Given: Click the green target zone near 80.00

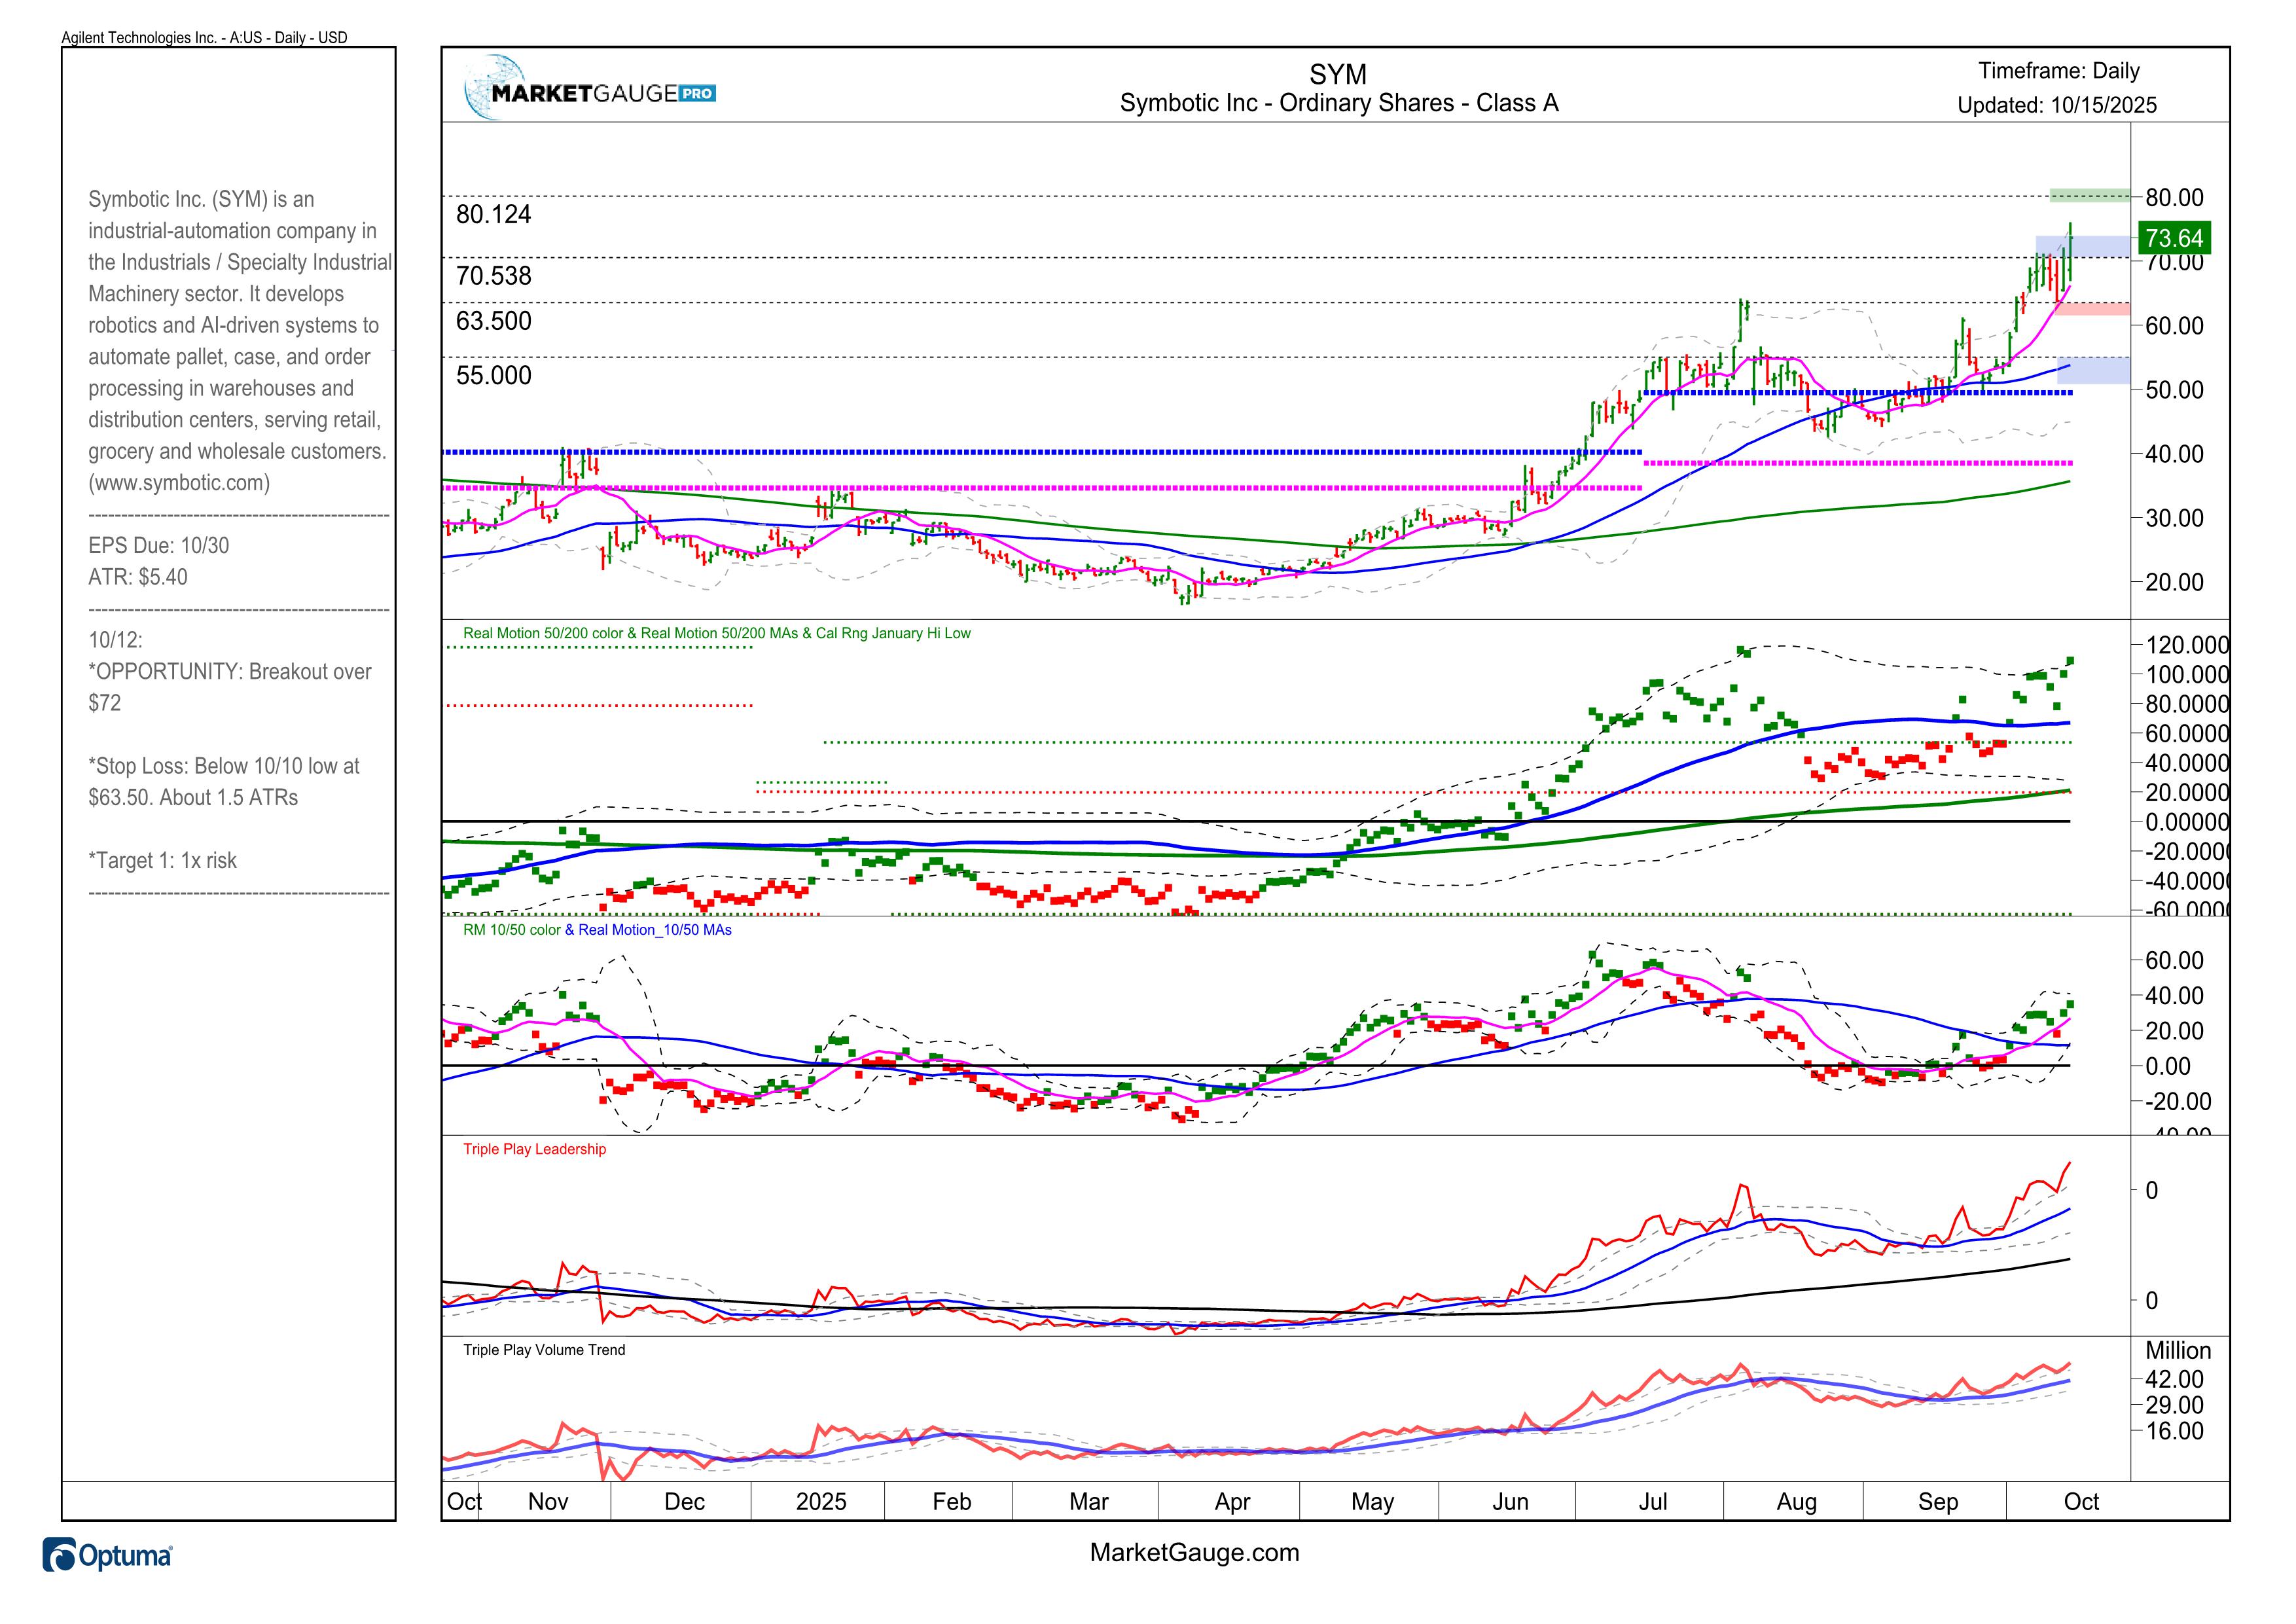Looking at the screenshot, I should point(2089,194).
